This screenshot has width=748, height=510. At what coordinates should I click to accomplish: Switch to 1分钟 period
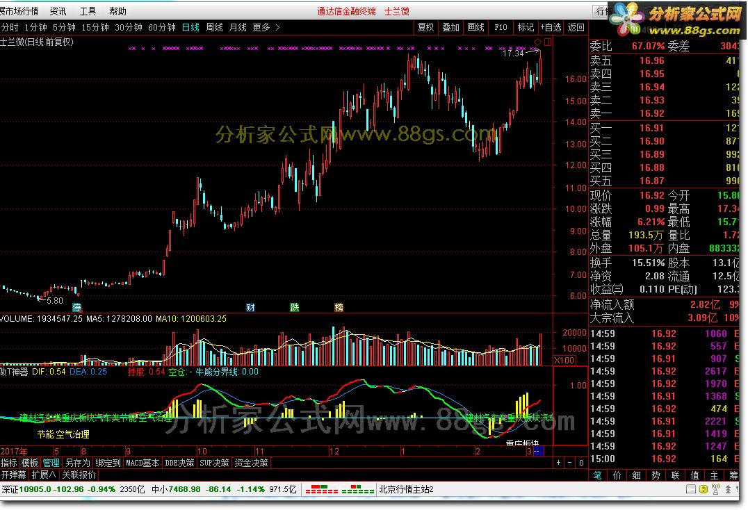tap(35, 27)
